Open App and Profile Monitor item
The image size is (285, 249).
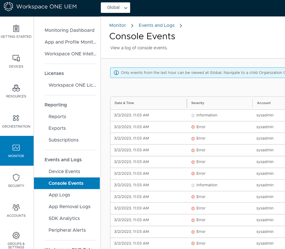click(x=70, y=42)
